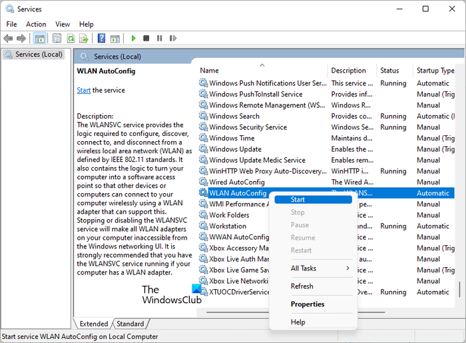
Task: Click the Forward arrow in toolbar
Action: click(x=22, y=39)
